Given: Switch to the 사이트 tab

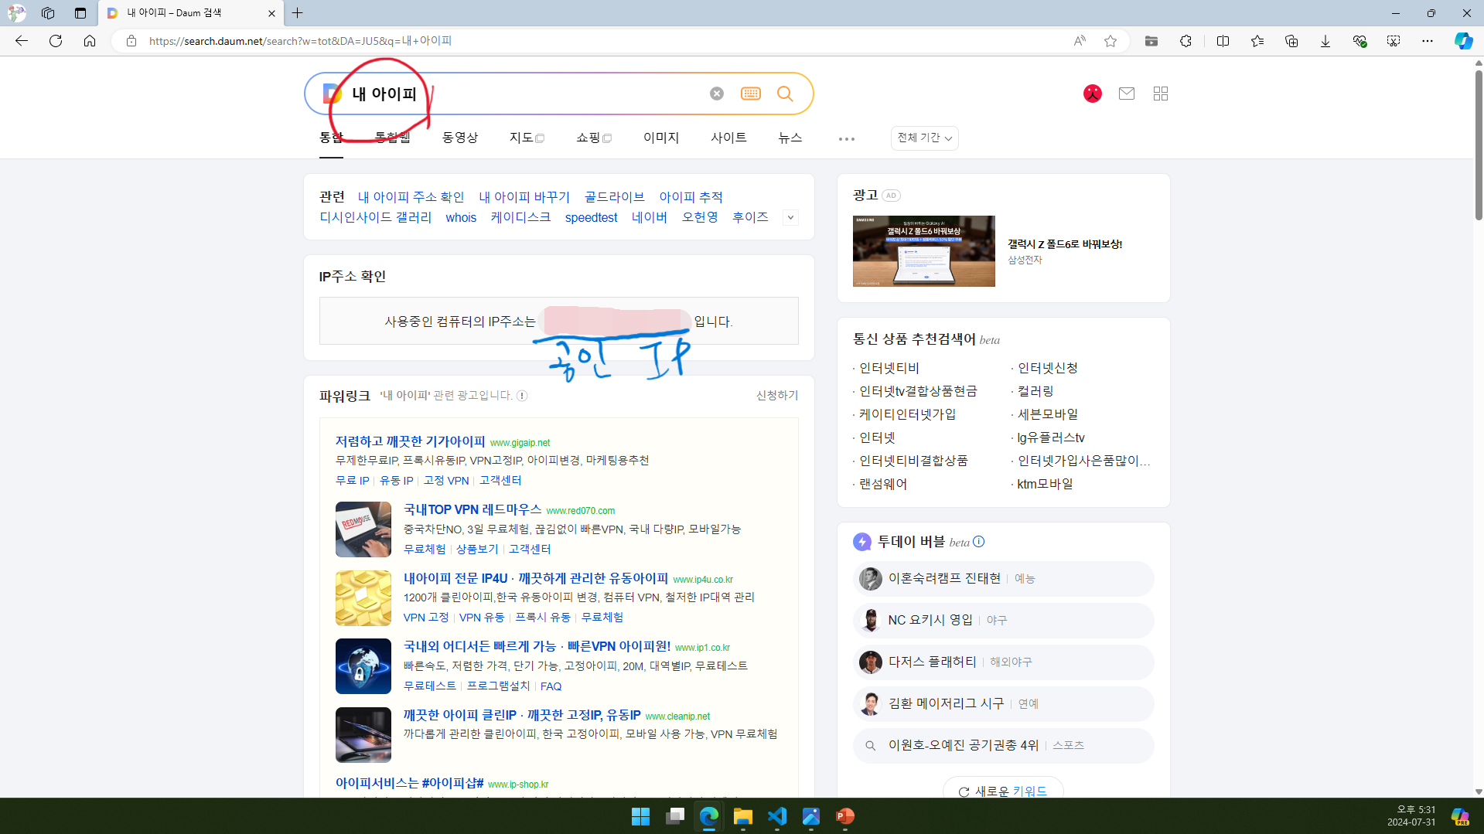Looking at the screenshot, I should [x=728, y=138].
